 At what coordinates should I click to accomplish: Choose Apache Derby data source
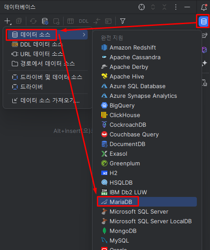tap(147, 67)
